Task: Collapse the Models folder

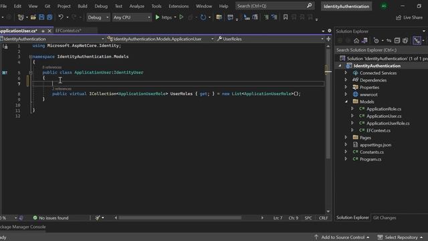Action: click(346, 102)
